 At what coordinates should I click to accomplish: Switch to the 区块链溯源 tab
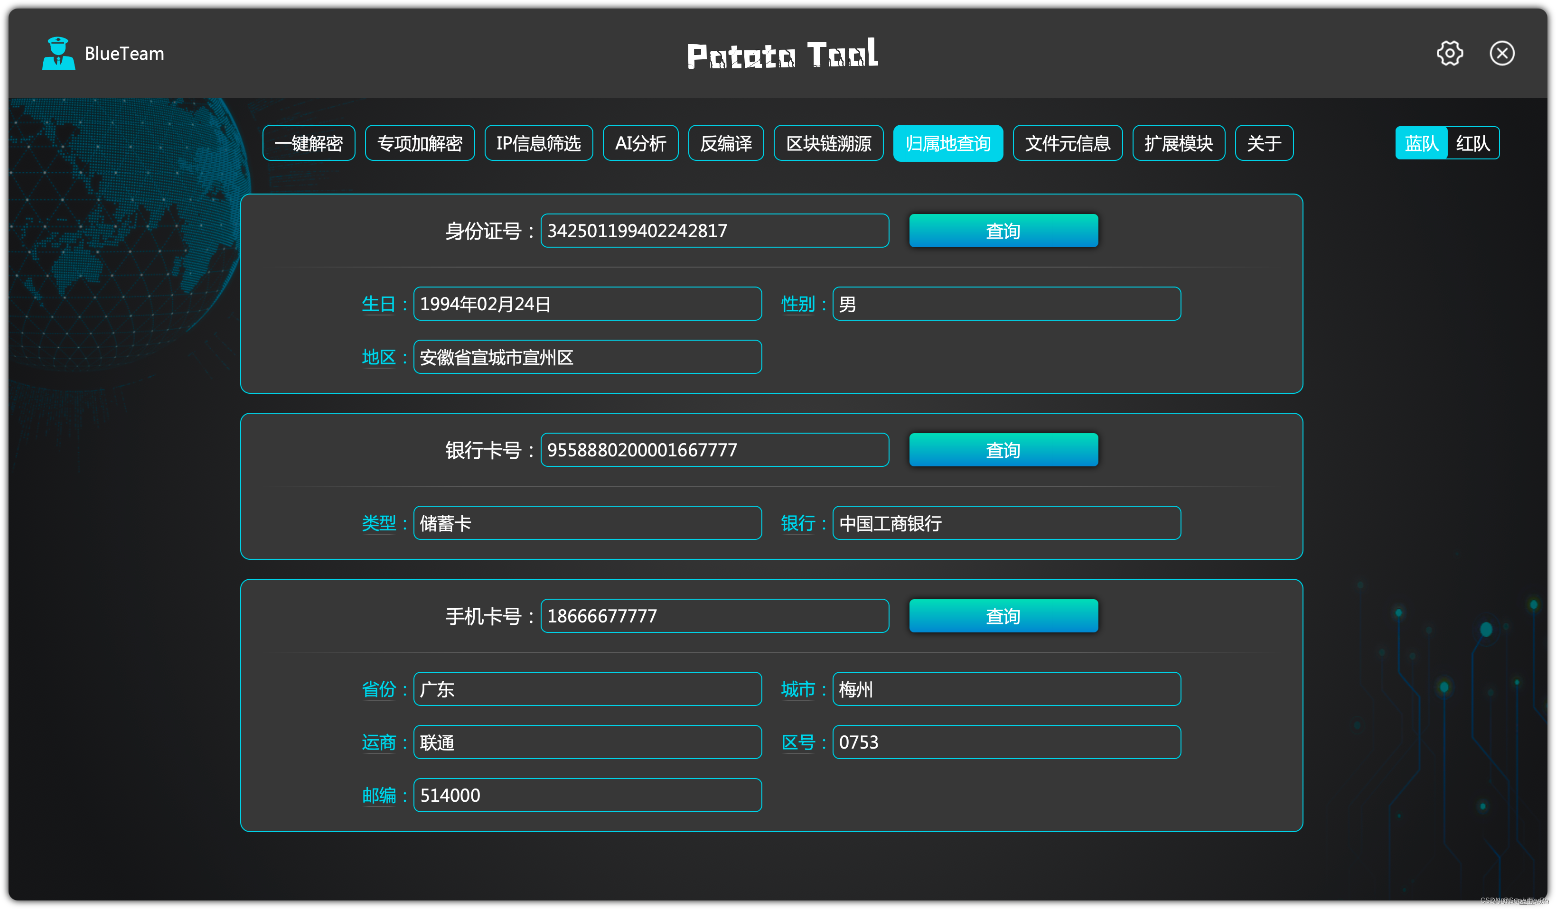(828, 143)
